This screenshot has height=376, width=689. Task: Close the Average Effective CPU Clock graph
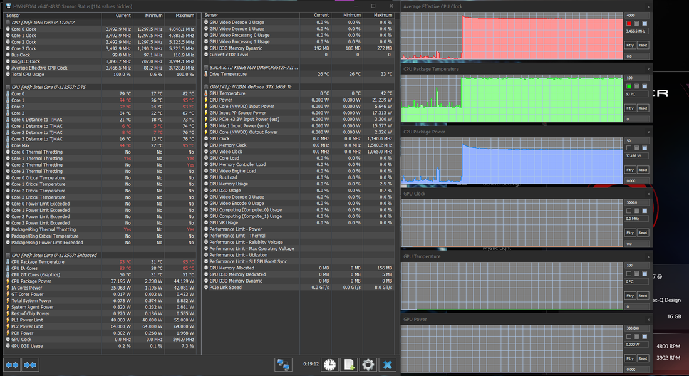pyautogui.click(x=648, y=6)
